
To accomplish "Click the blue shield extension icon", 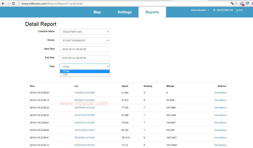I will 247,3.
